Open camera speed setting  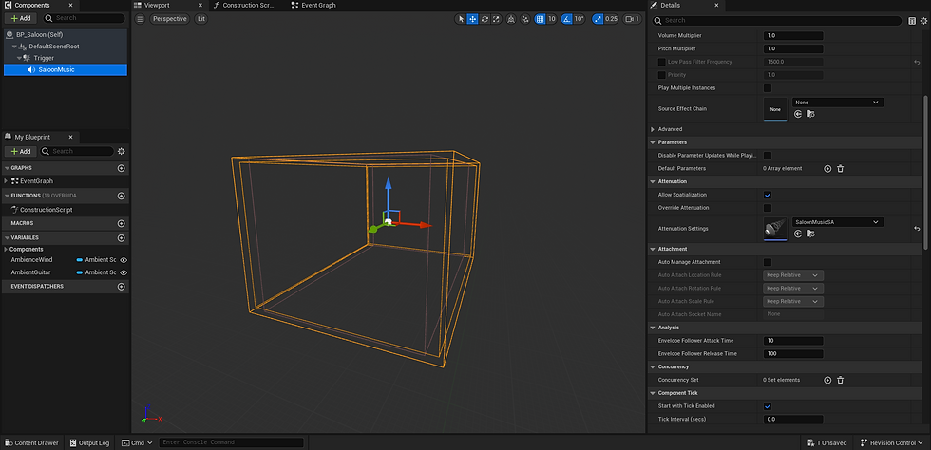(632, 19)
